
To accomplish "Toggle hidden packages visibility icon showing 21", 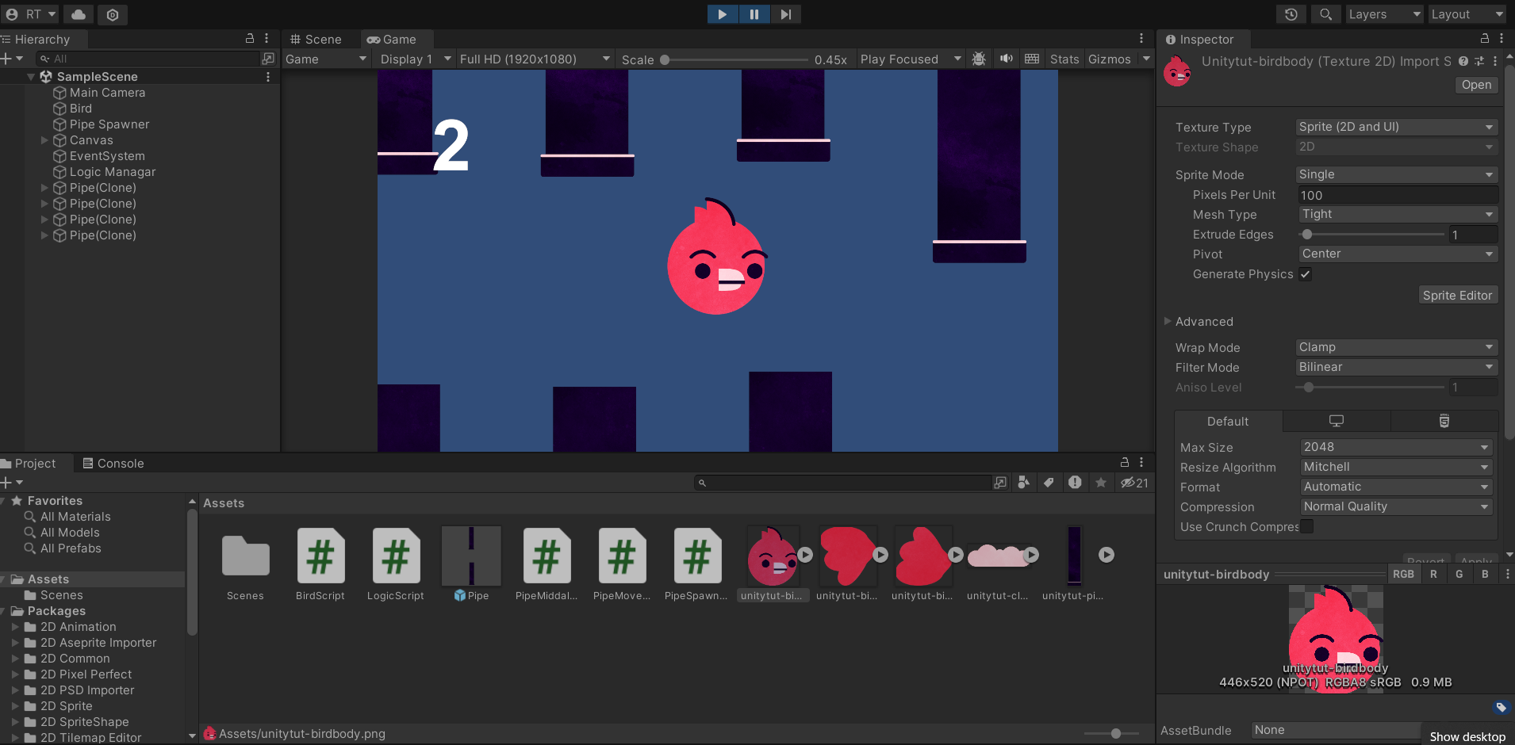I will point(1134,483).
